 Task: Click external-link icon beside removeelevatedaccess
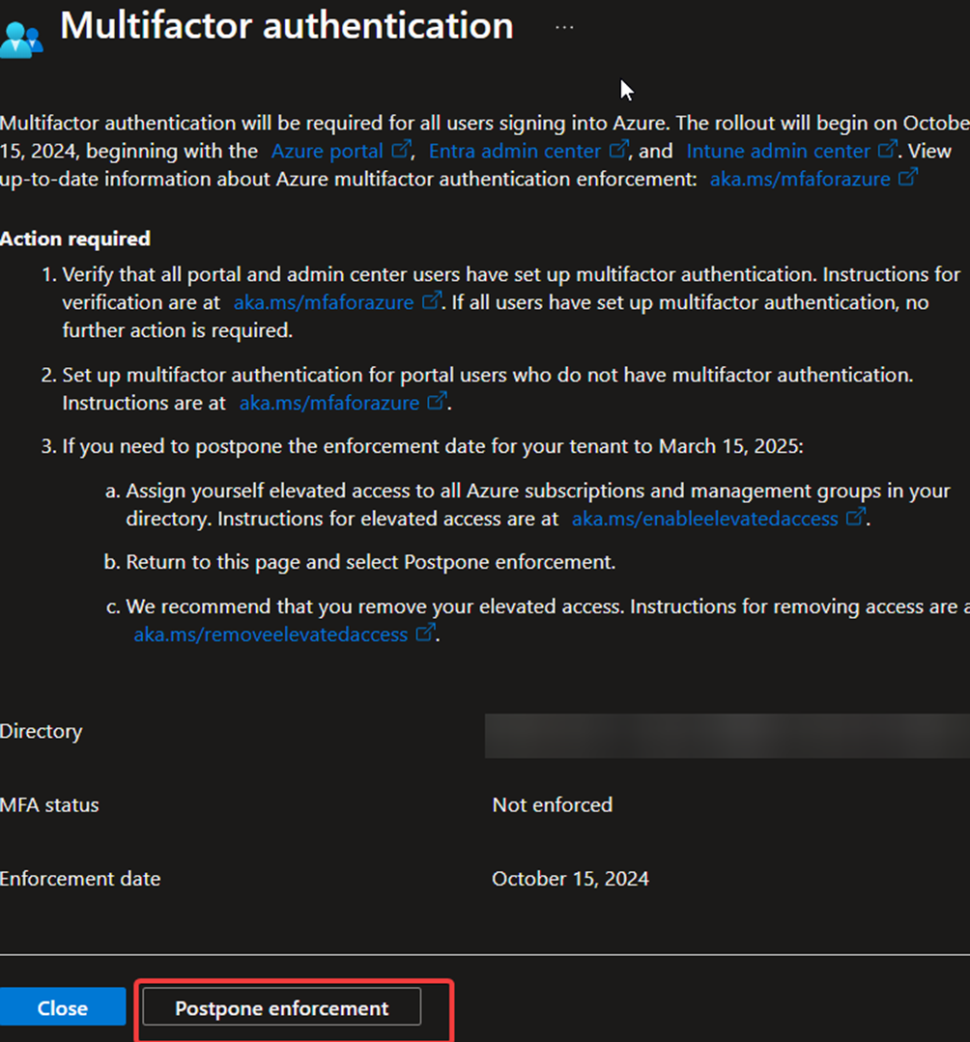coord(424,634)
